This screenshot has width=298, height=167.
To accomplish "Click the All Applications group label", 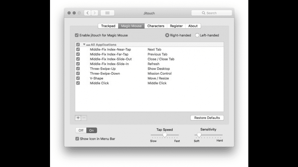I will point(103,45).
